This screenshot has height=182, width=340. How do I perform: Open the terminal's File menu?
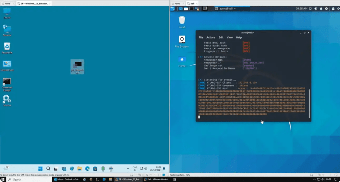[201, 38]
